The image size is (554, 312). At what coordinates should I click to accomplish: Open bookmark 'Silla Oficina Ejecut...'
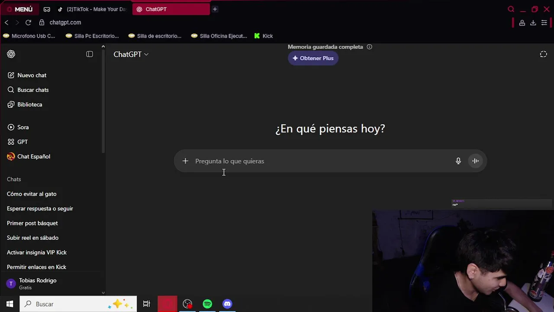[x=219, y=36]
